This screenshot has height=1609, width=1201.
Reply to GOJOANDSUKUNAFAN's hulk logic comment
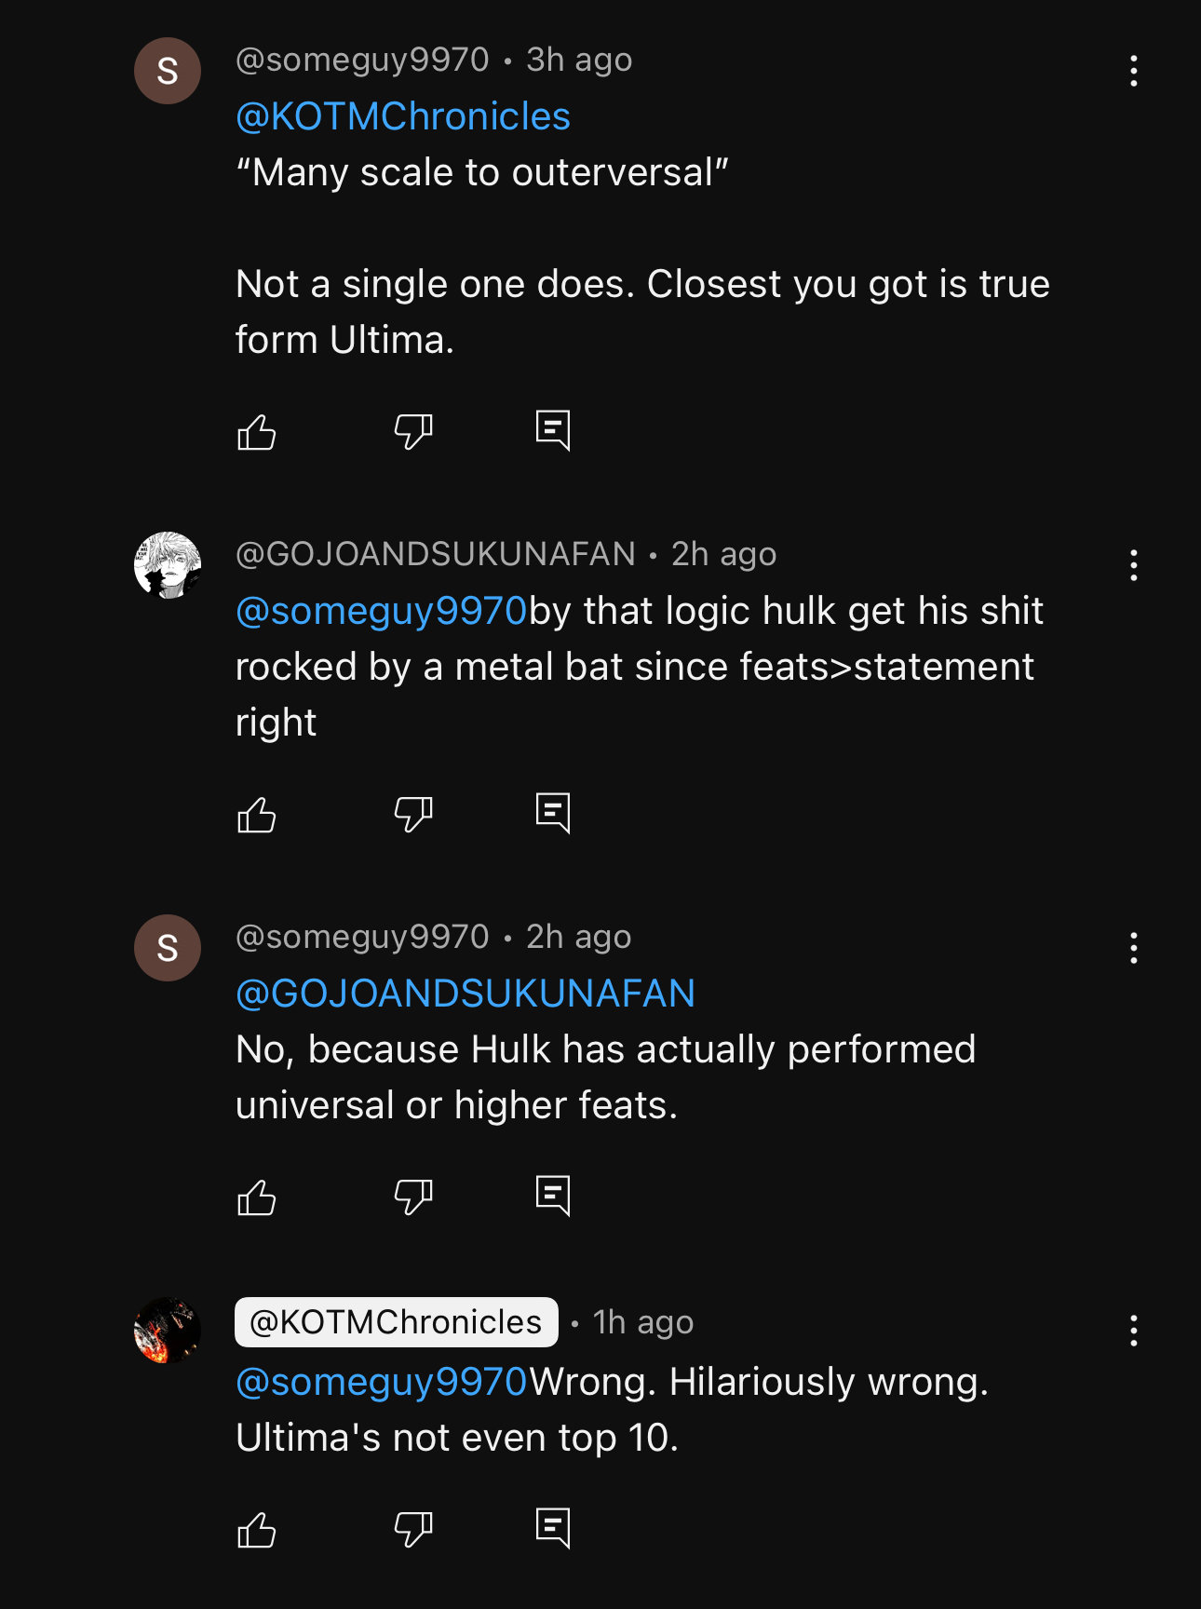click(553, 814)
